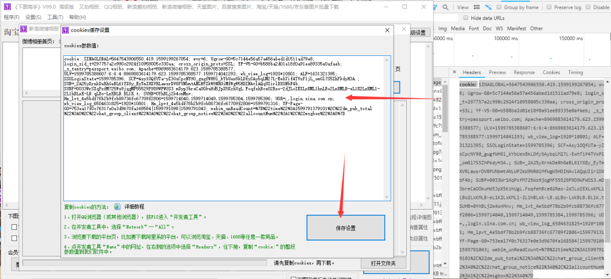This screenshot has height=279, width=611.
Task: Click the 请先复制cookies，再下载。 status text
Action: 304,263
